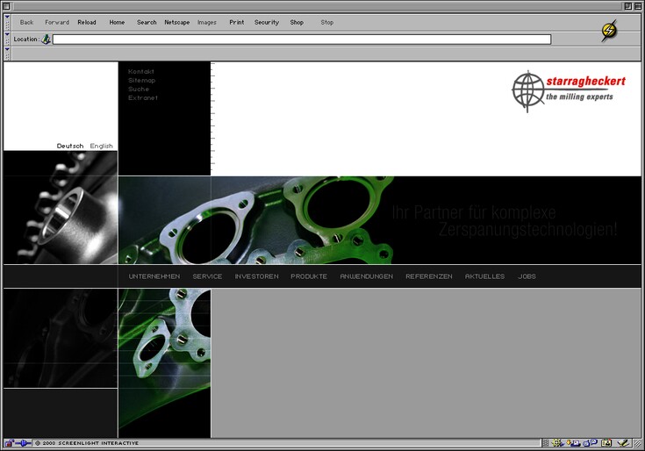
Task: Open the Address Book icon in component bar
Action: point(606,443)
